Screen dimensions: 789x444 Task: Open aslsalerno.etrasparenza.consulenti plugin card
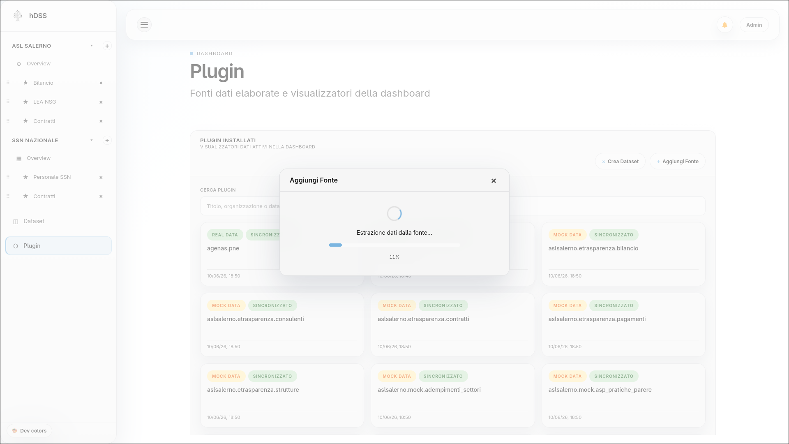pyautogui.click(x=282, y=325)
